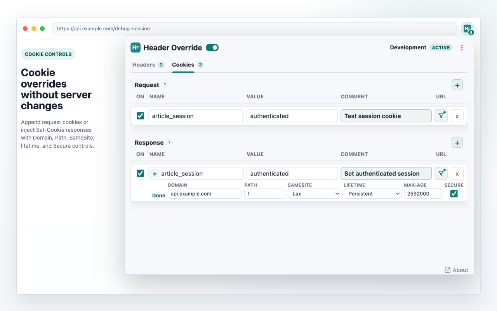Click the plus mode button beside response cookie name
Image resolution: width=497 pixels, height=311 pixels.
click(x=155, y=174)
